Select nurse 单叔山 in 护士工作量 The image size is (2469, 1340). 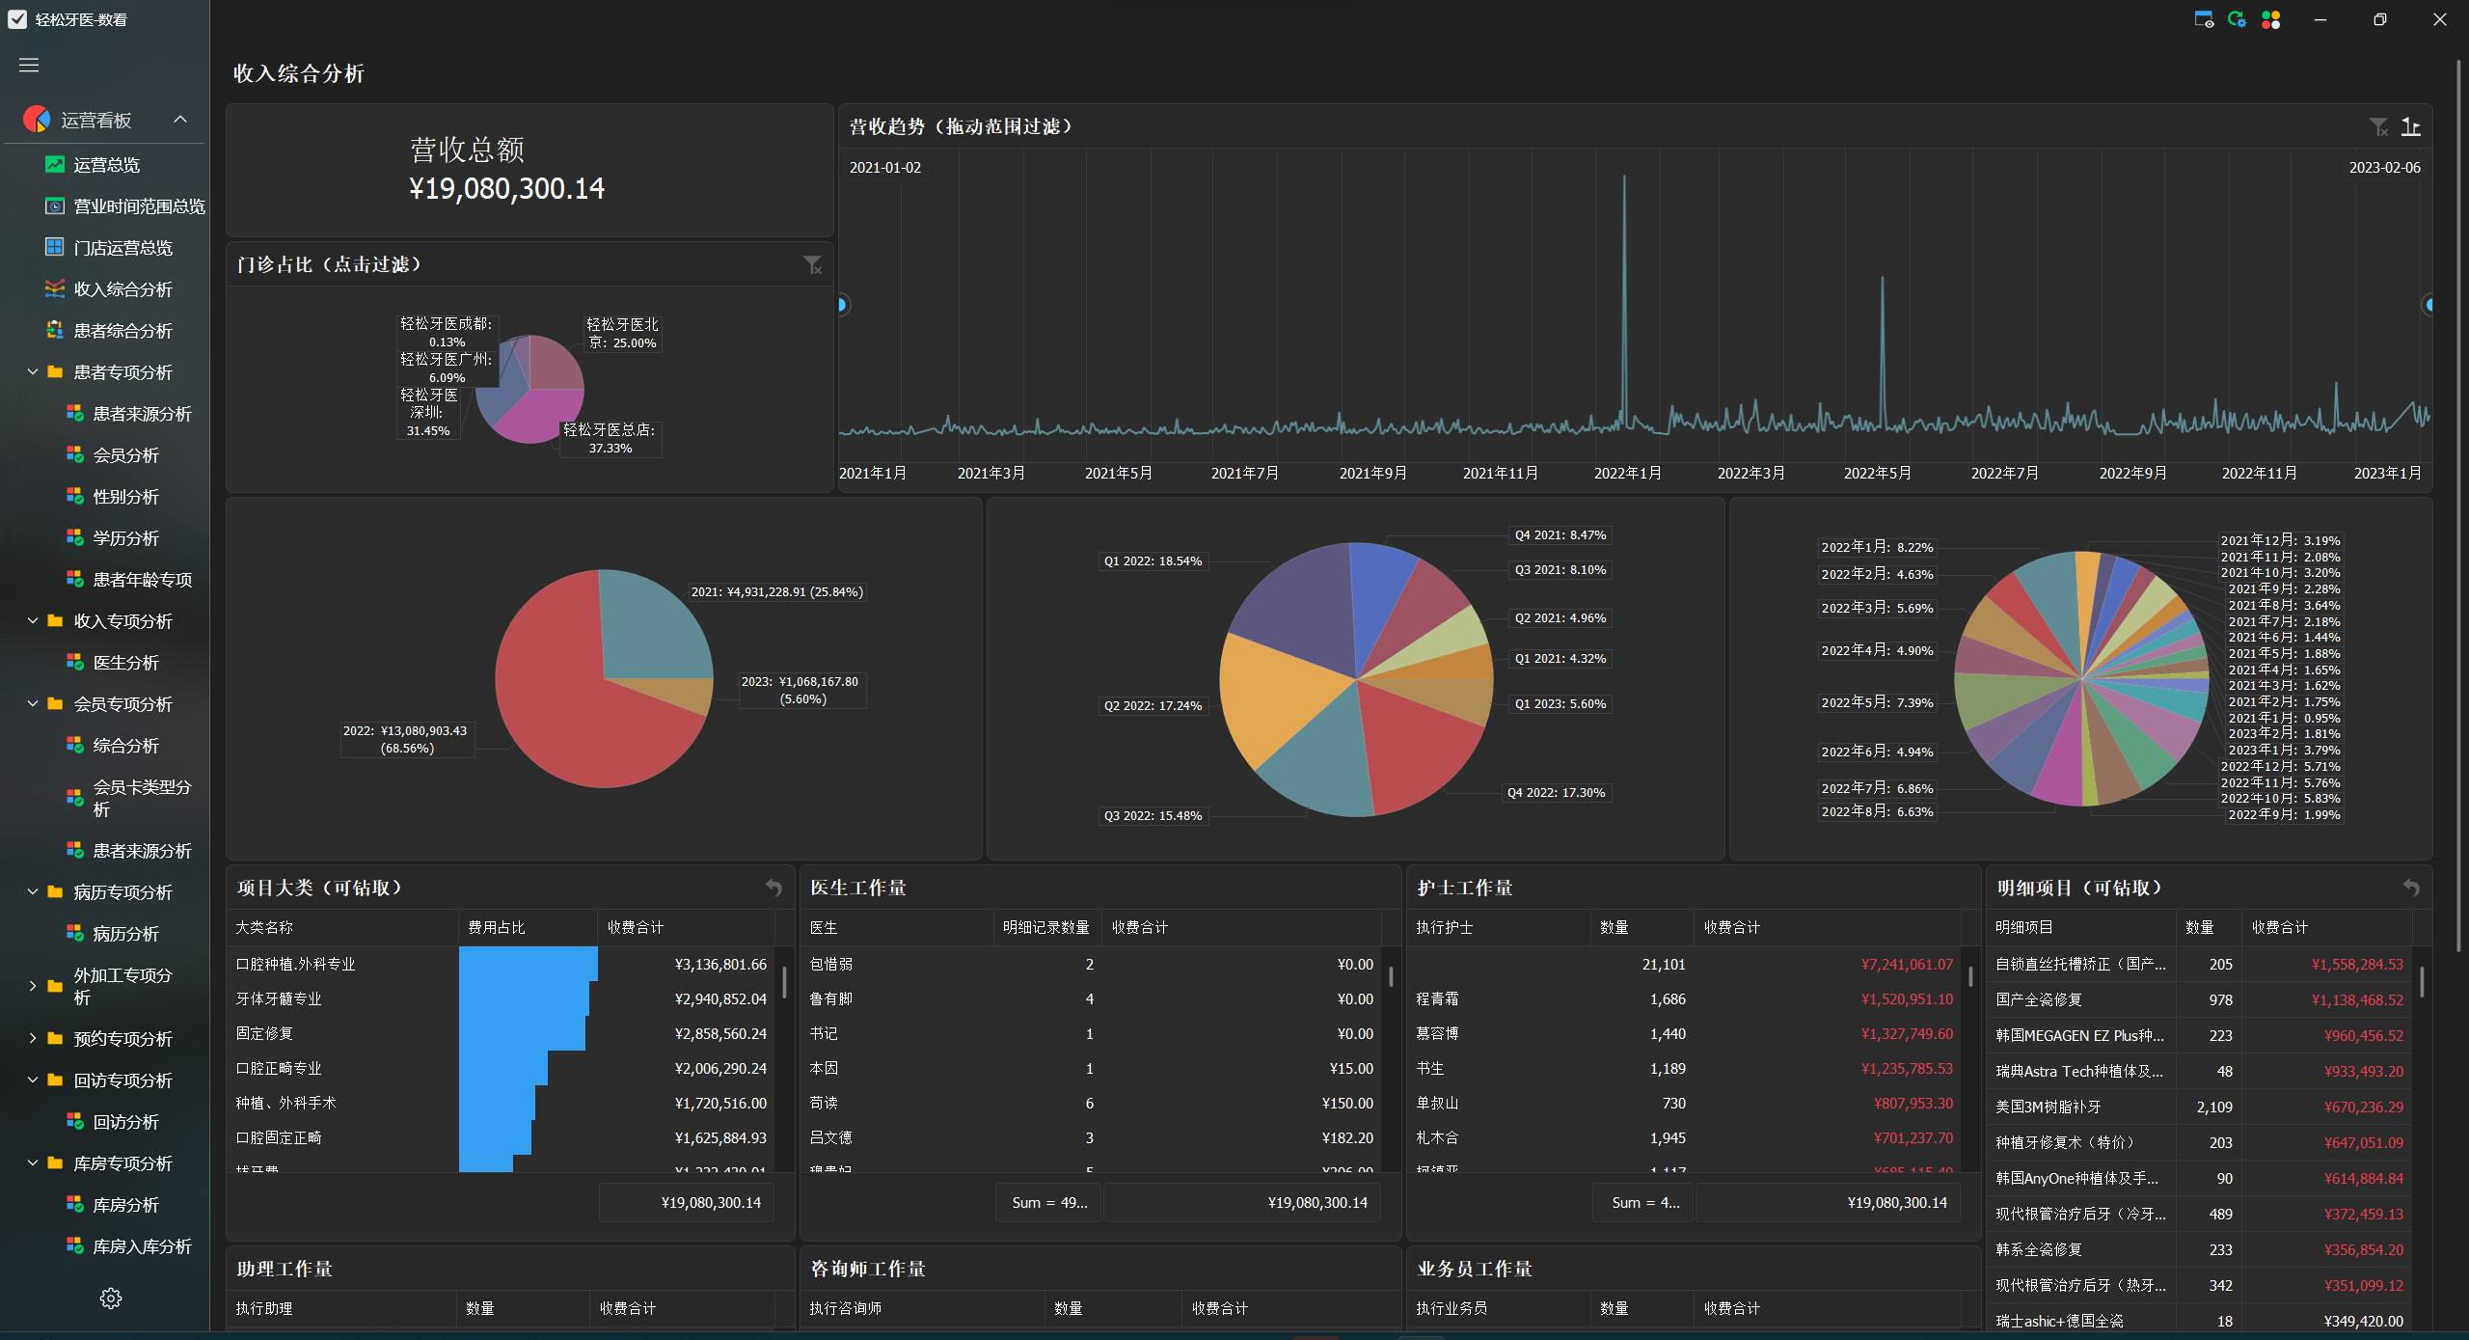1684,1103
